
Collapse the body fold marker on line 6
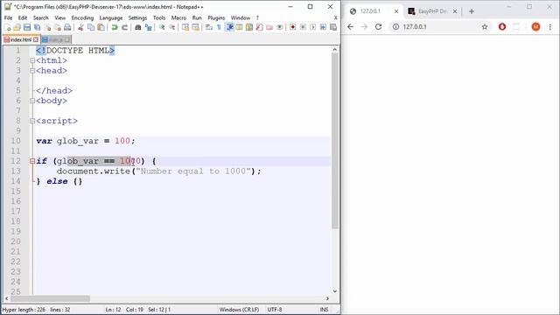tap(32, 101)
